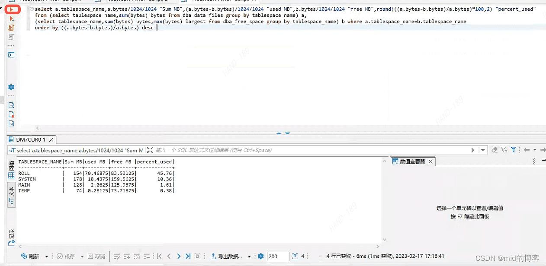Execute SQL in a new tab
Screen dimensions: 546x266
click(12, 19)
